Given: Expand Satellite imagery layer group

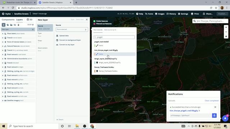Looking at the screenshot, I should coord(3,100).
